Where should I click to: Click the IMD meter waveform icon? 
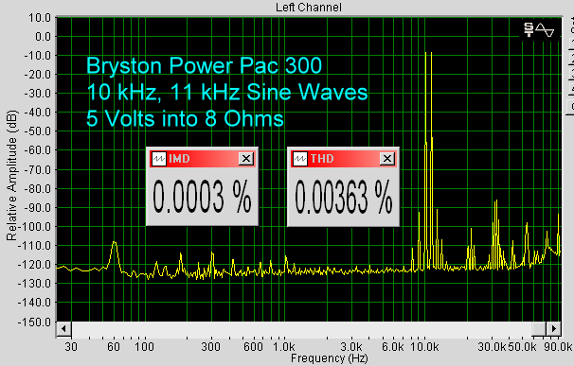159,159
